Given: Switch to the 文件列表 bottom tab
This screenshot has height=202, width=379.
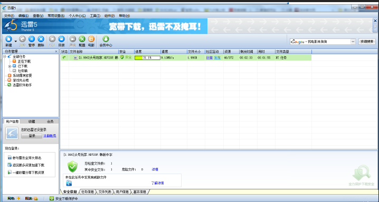Looking at the screenshot, I should [x=105, y=192].
